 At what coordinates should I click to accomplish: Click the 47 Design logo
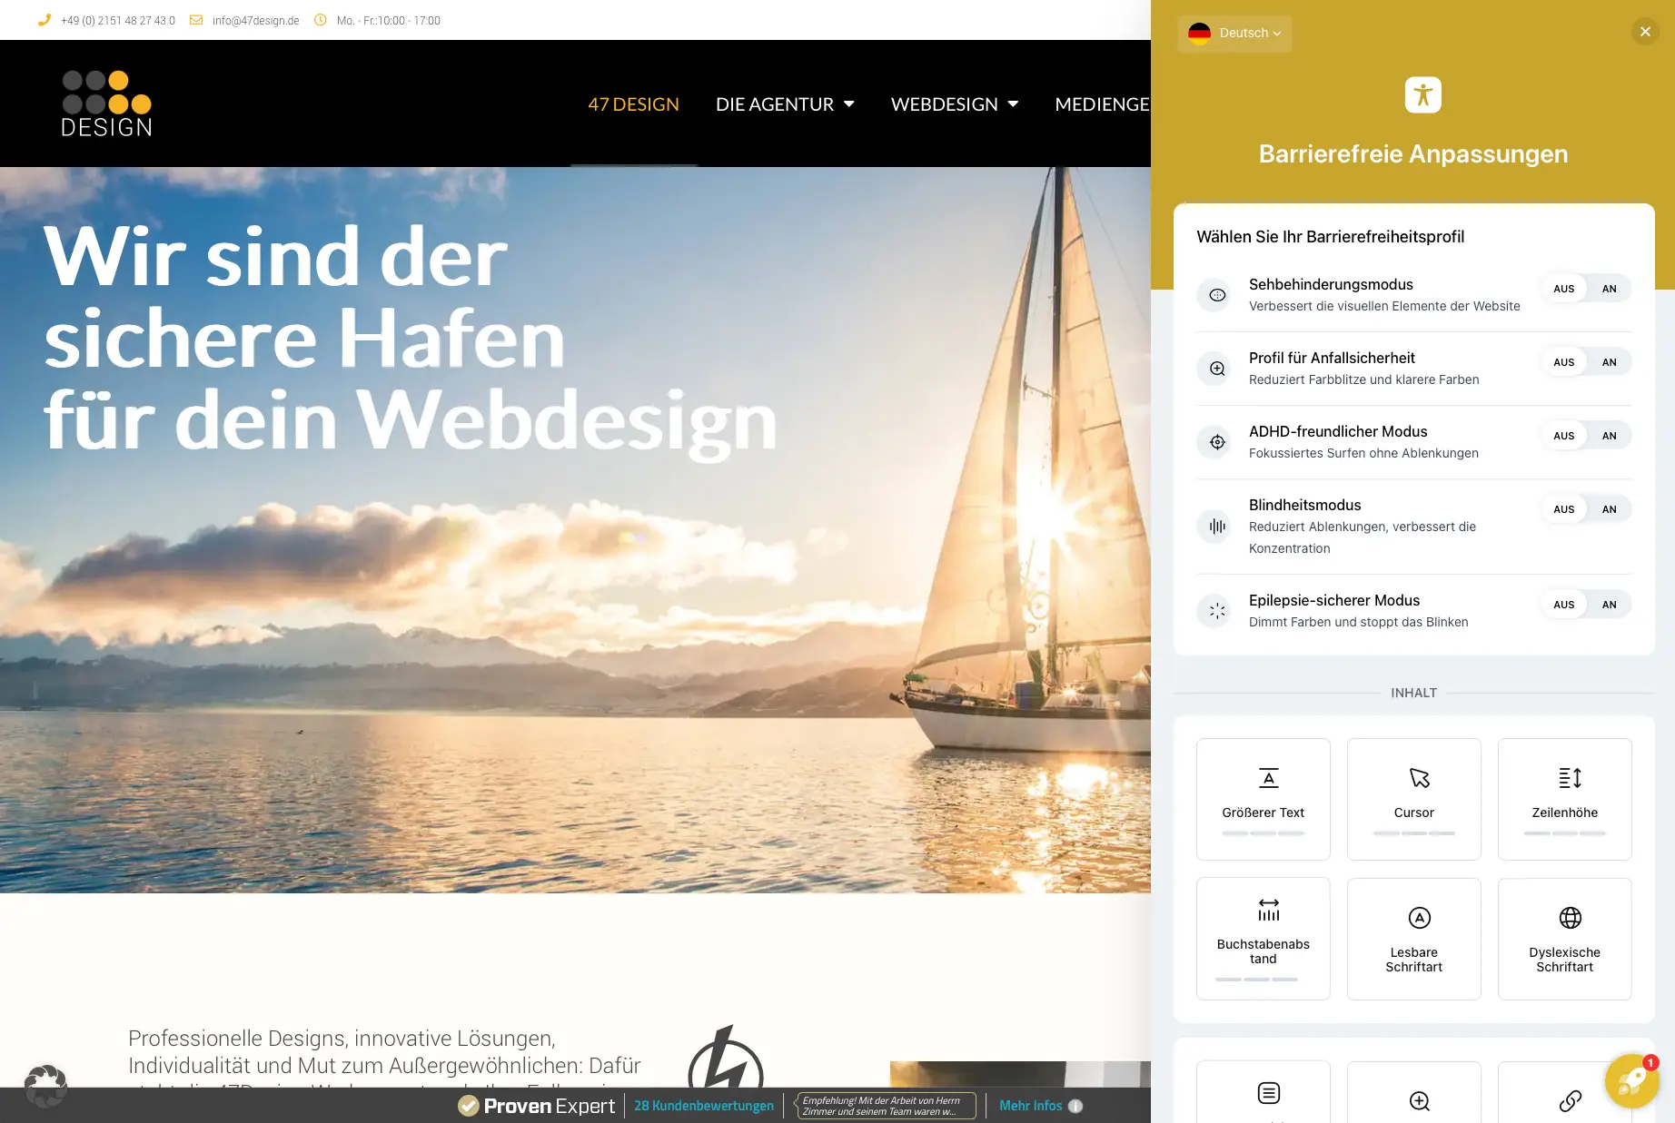[106, 103]
